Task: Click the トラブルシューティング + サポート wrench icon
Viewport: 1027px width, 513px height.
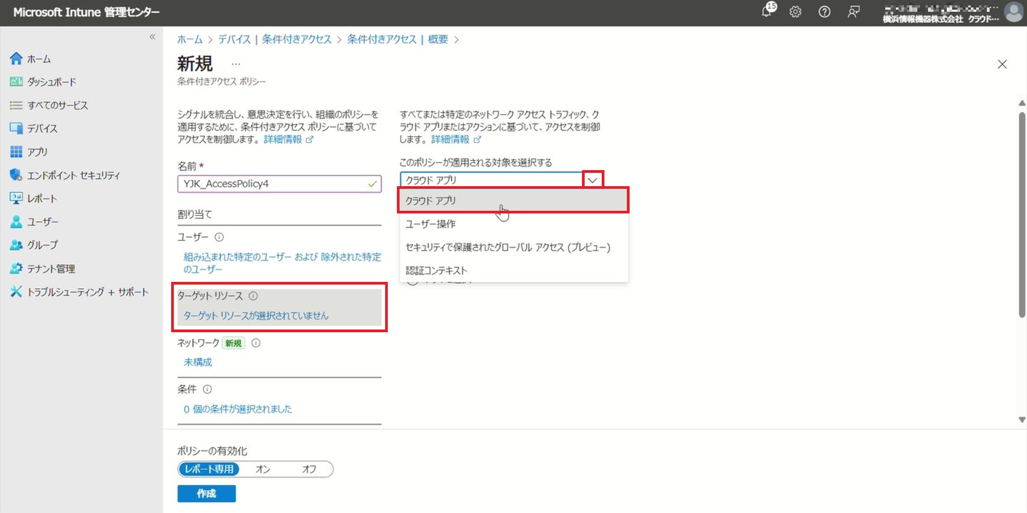Action: click(x=16, y=292)
